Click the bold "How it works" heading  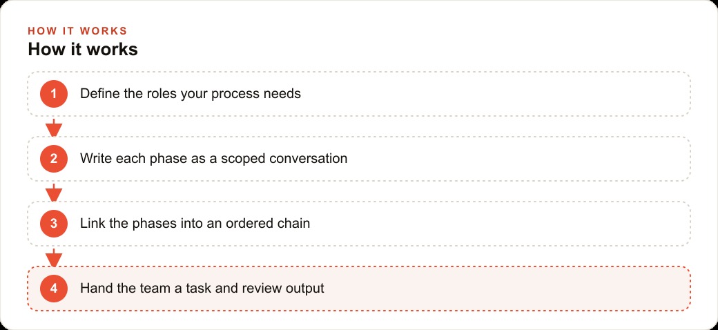pos(83,49)
